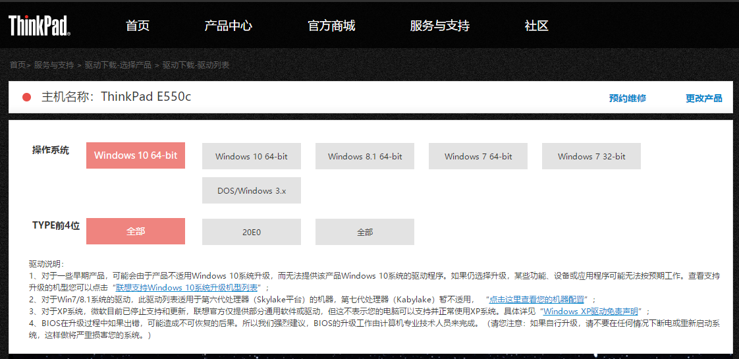Image resolution: width=739 pixels, height=359 pixels.
Task: Open Windows XP驱动免责声明 link
Action: pos(591,312)
